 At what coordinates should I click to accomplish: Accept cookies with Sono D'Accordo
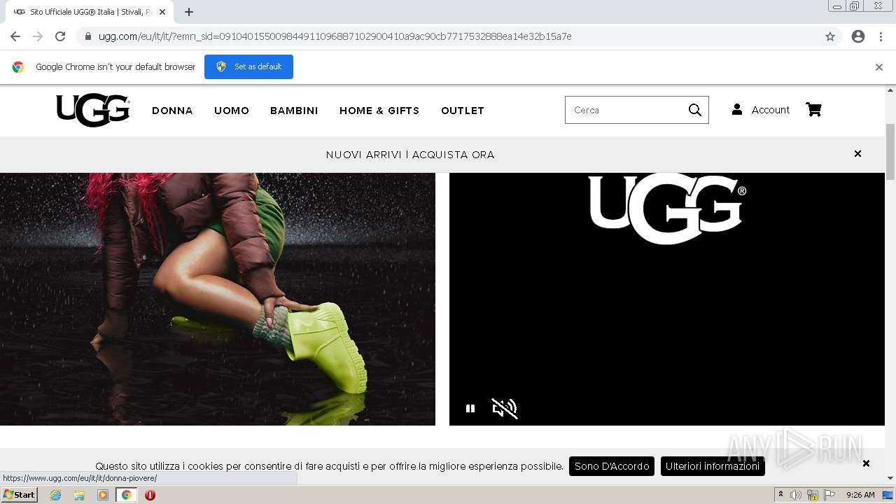coord(612,466)
